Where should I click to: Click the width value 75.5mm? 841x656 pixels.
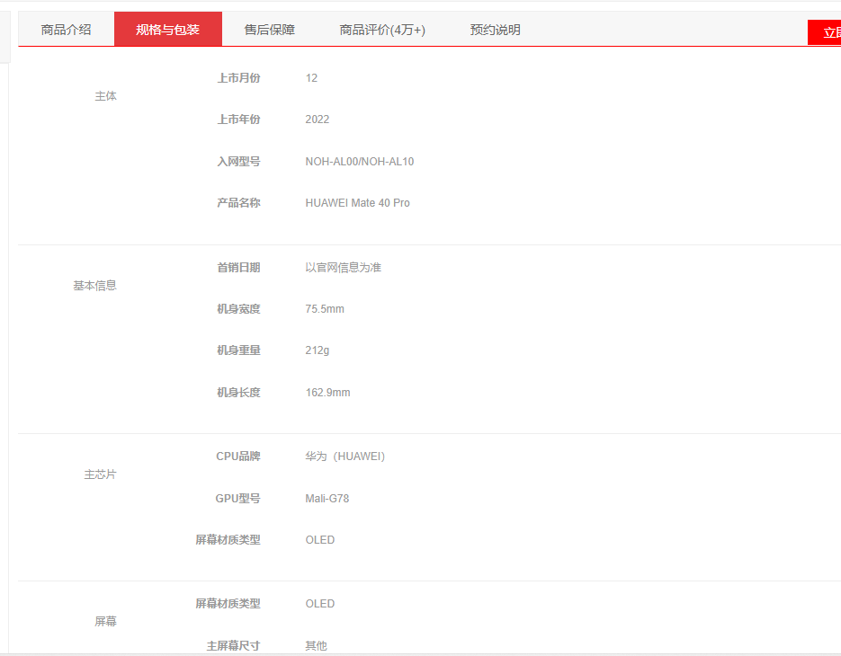tap(325, 309)
